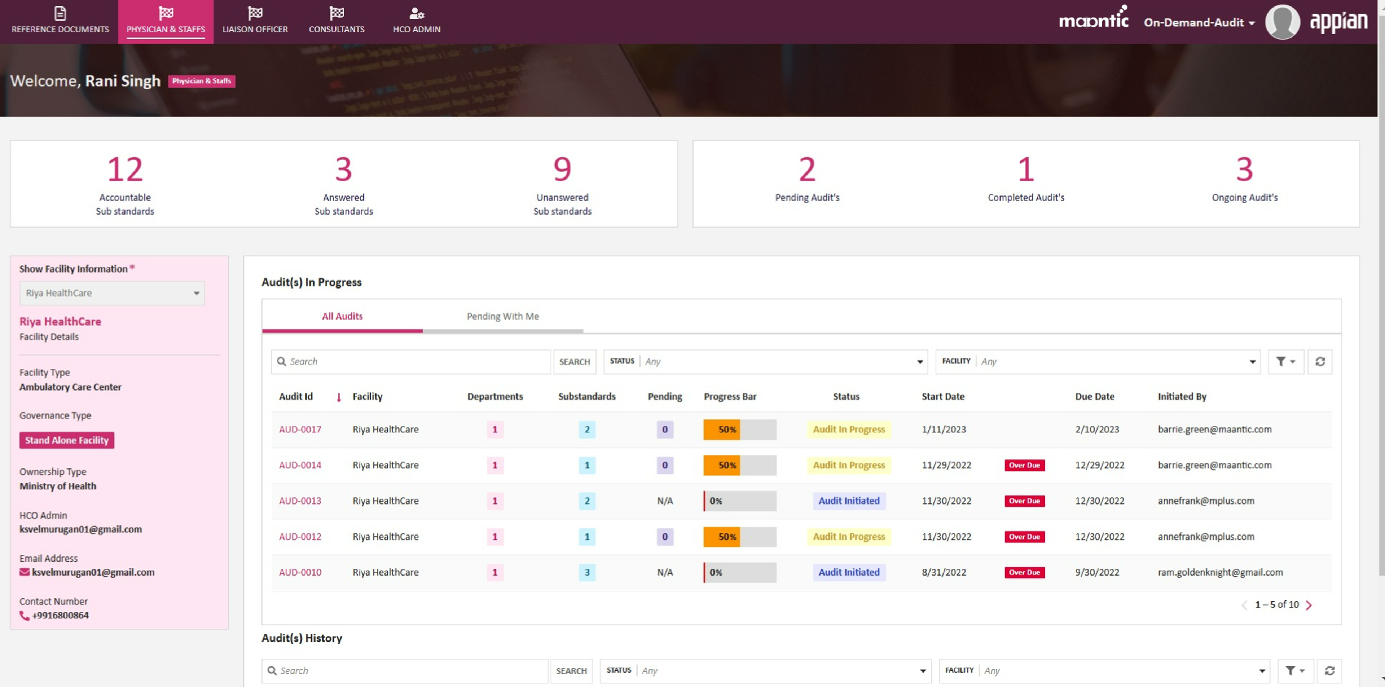Sort by the Status column header
The height and width of the screenshot is (687, 1385).
[846, 396]
